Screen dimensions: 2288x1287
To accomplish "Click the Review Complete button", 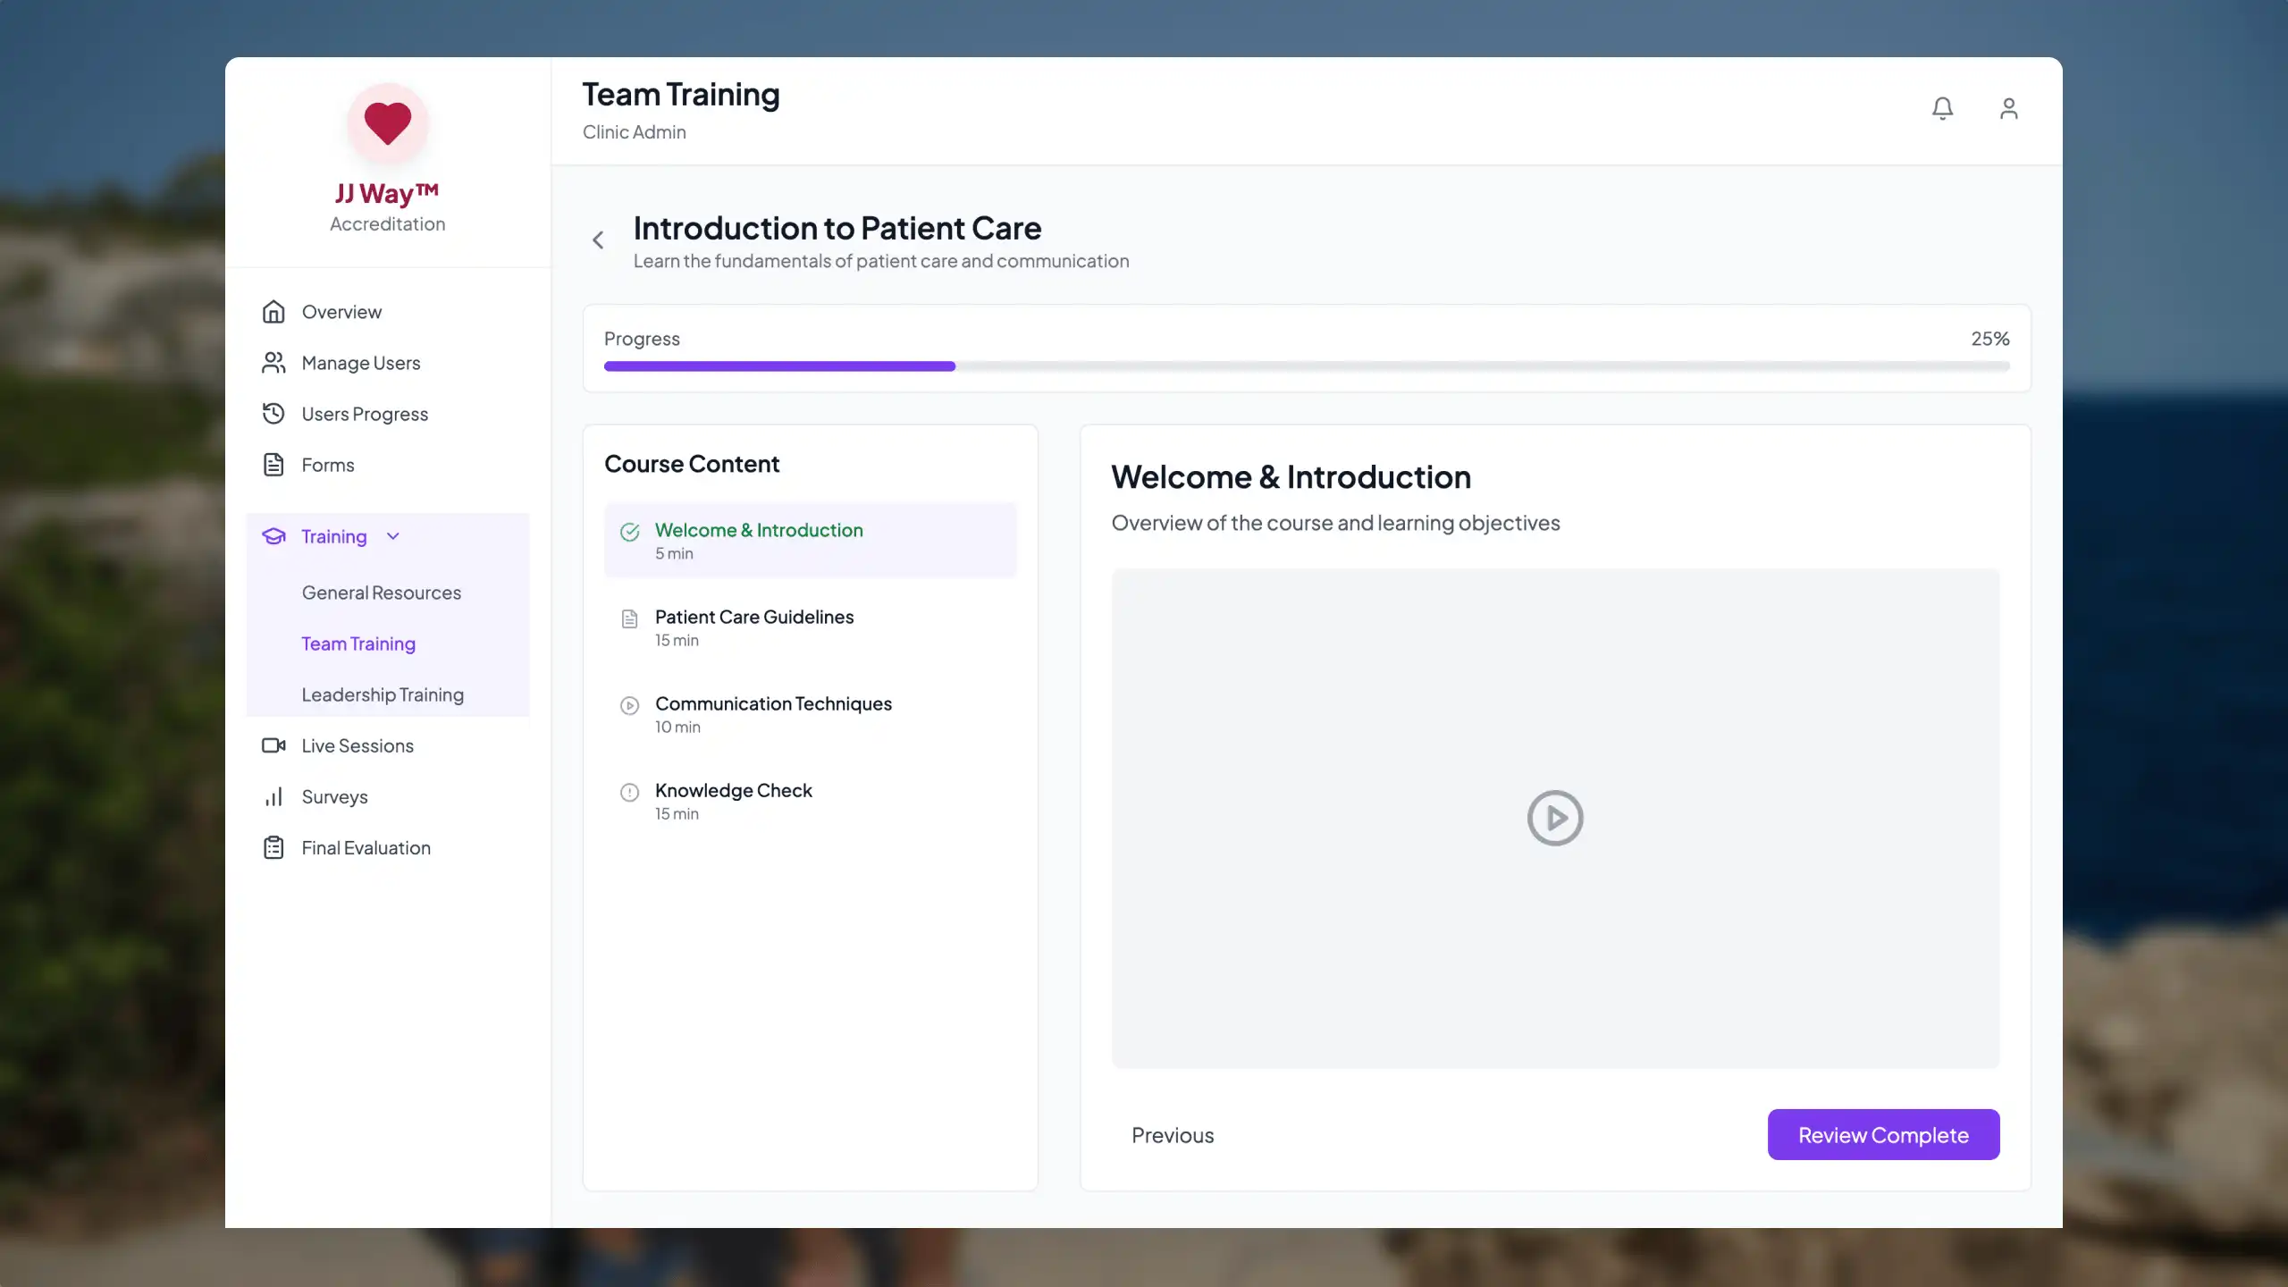I will click(x=1883, y=1135).
